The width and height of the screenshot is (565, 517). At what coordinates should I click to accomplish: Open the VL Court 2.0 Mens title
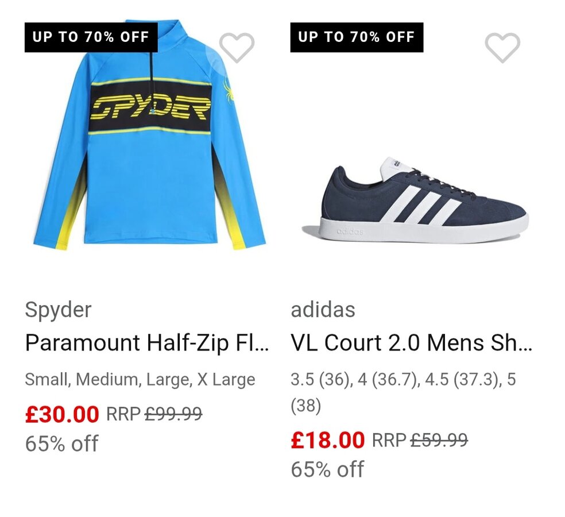click(412, 343)
